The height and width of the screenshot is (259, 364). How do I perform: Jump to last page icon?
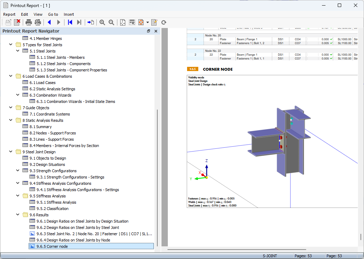pos(79,22)
